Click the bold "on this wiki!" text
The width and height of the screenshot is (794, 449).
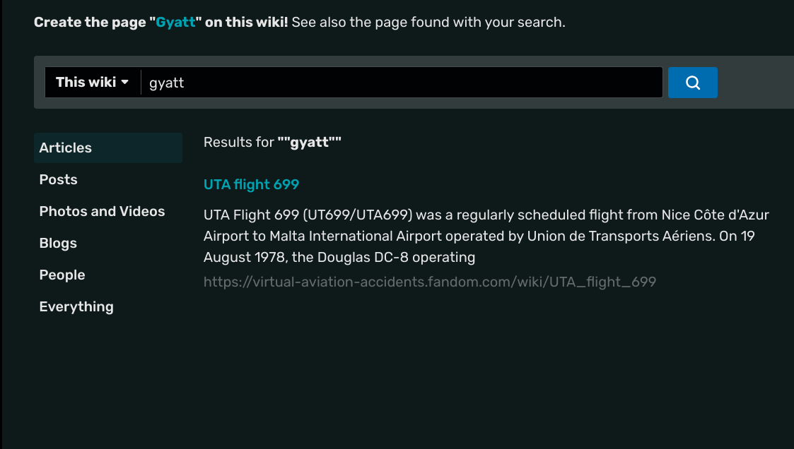246,22
